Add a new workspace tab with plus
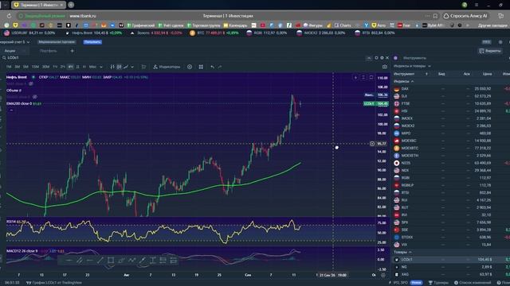Viewport: 510px width, 286px height. [73, 51]
